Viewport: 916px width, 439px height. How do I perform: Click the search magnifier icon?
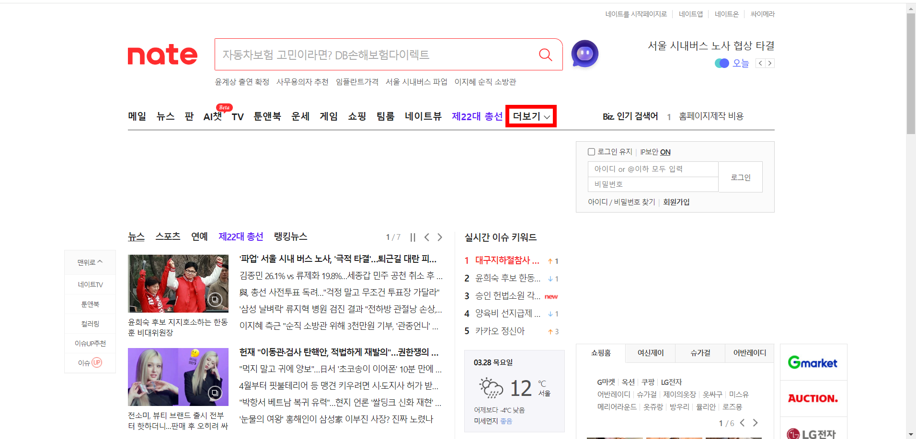coord(546,55)
